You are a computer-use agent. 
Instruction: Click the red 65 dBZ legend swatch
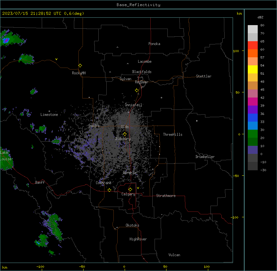253,45
